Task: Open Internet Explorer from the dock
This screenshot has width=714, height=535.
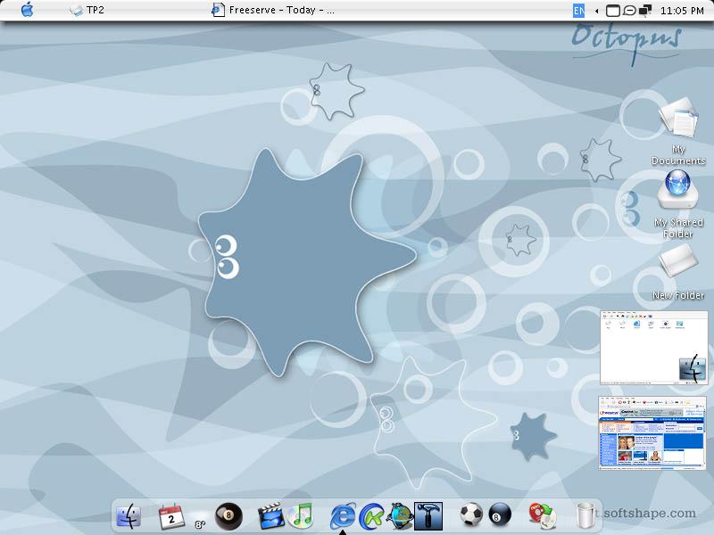Action: (x=343, y=516)
